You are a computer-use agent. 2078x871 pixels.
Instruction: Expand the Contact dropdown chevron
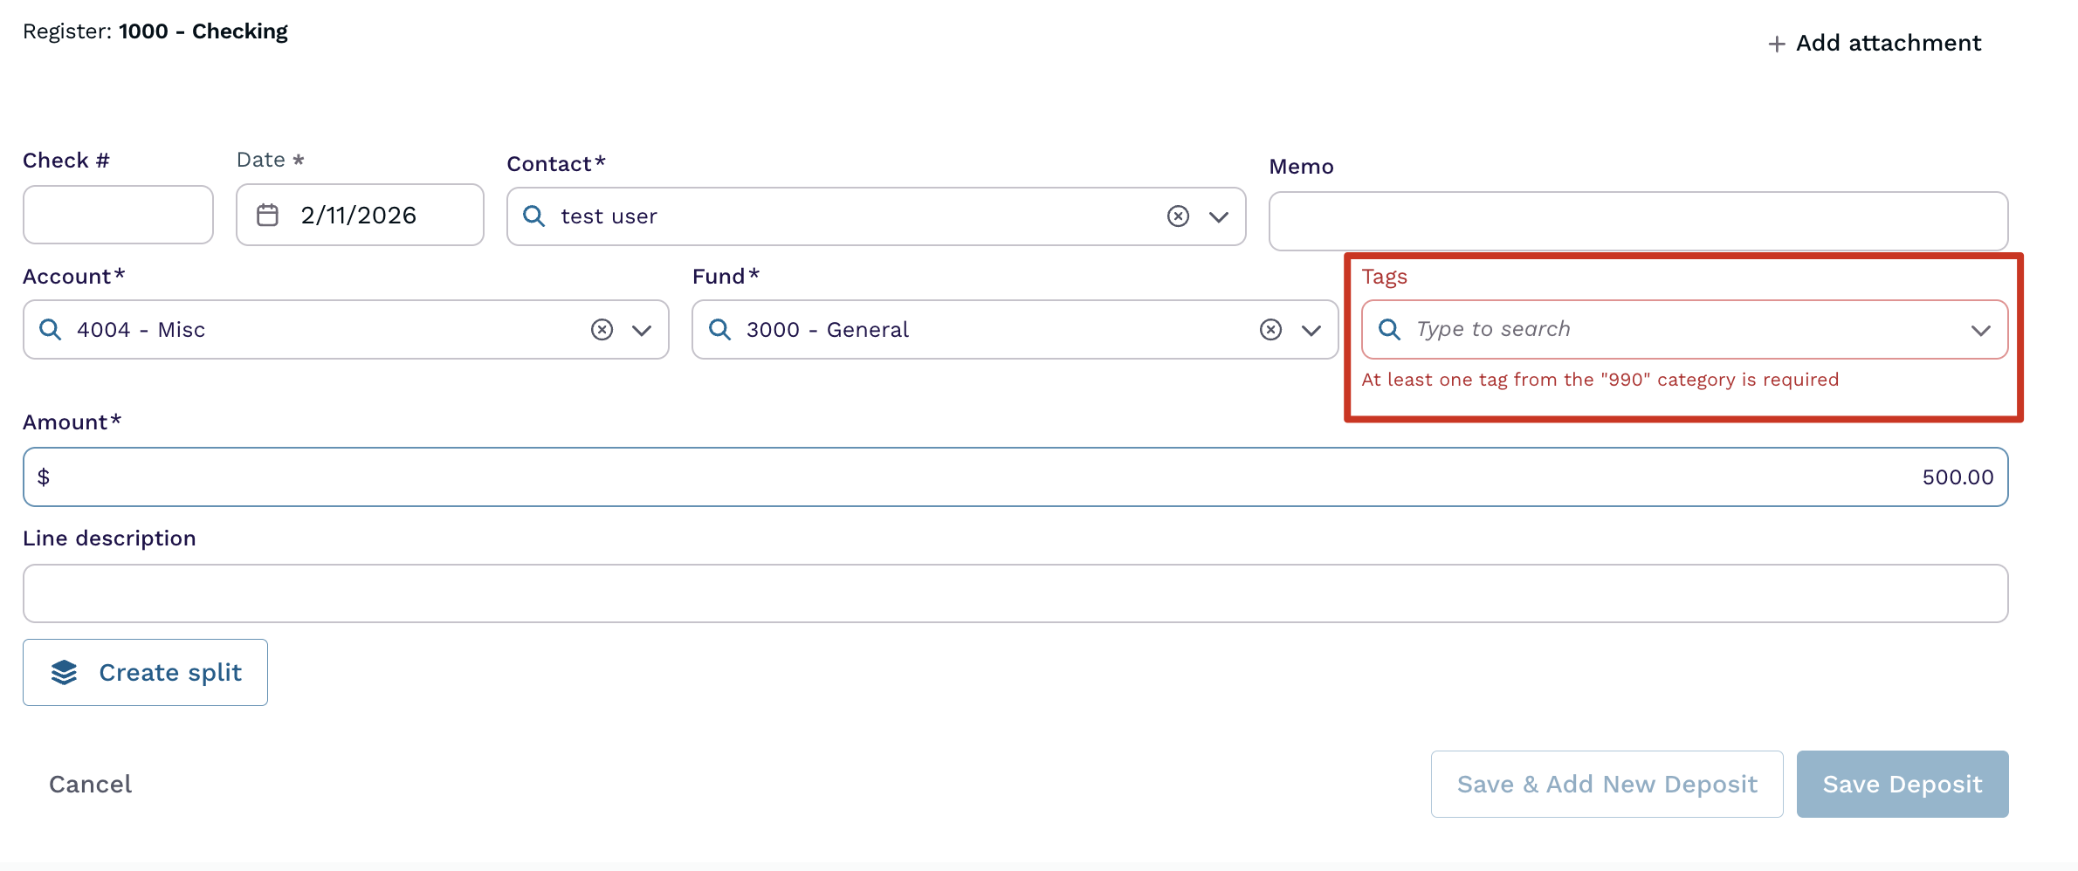[1219, 216]
